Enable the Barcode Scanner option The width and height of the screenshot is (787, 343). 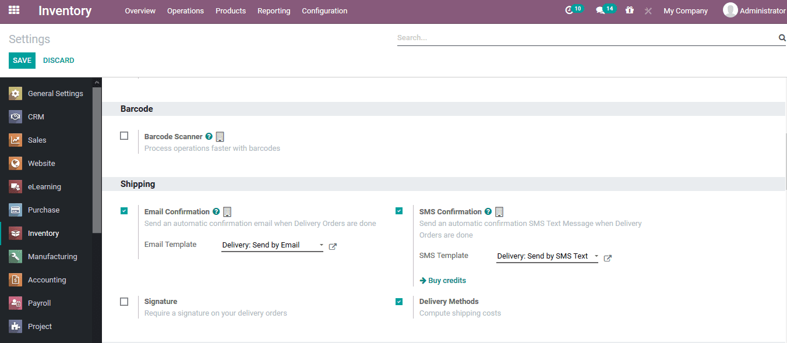point(124,135)
